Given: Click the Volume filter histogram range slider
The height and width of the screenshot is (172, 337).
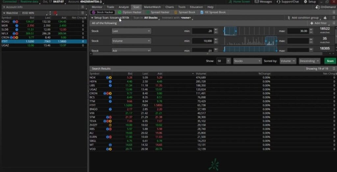Looking at the screenshot, I should coord(271,41).
